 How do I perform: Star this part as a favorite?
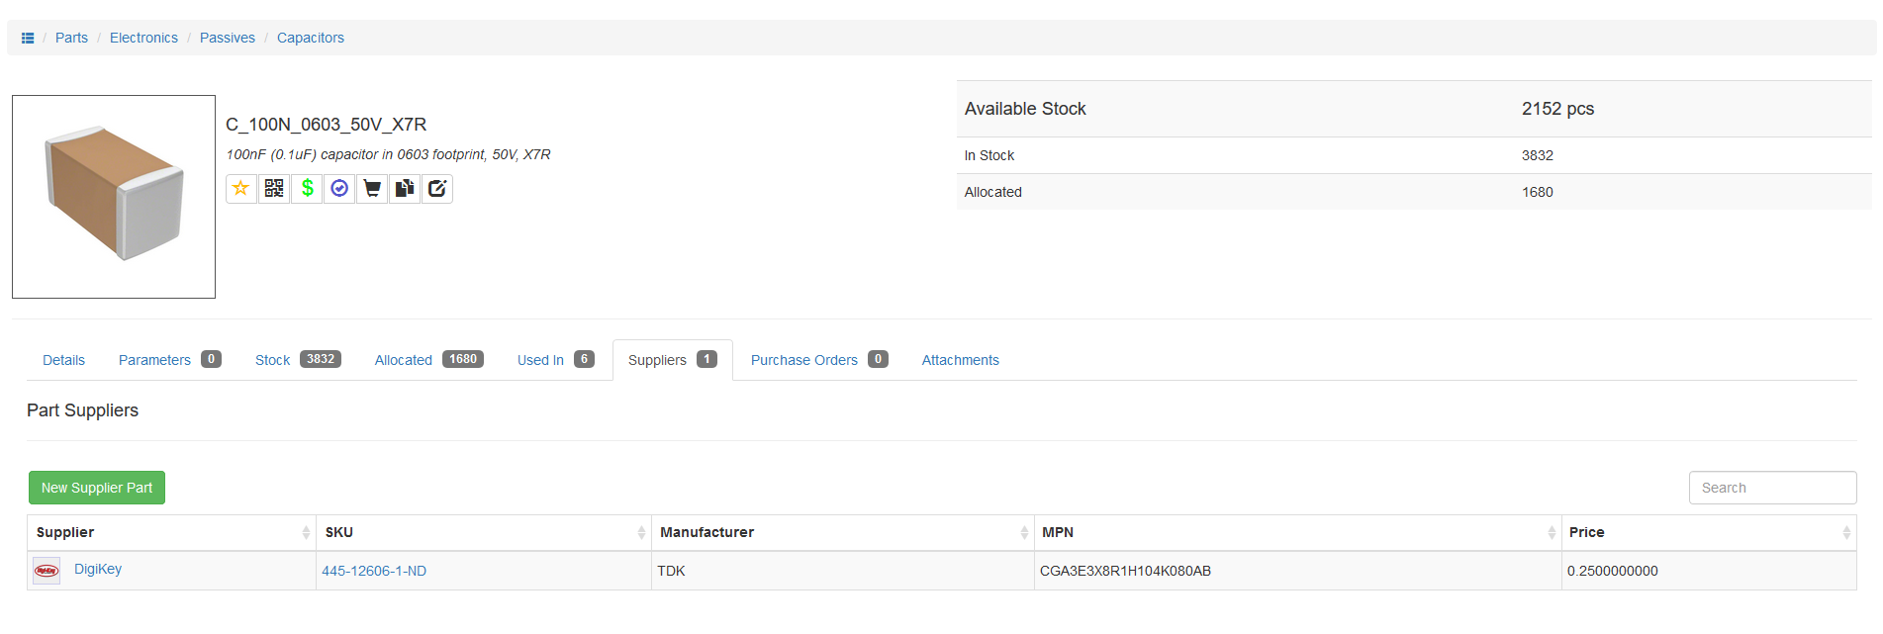click(240, 188)
